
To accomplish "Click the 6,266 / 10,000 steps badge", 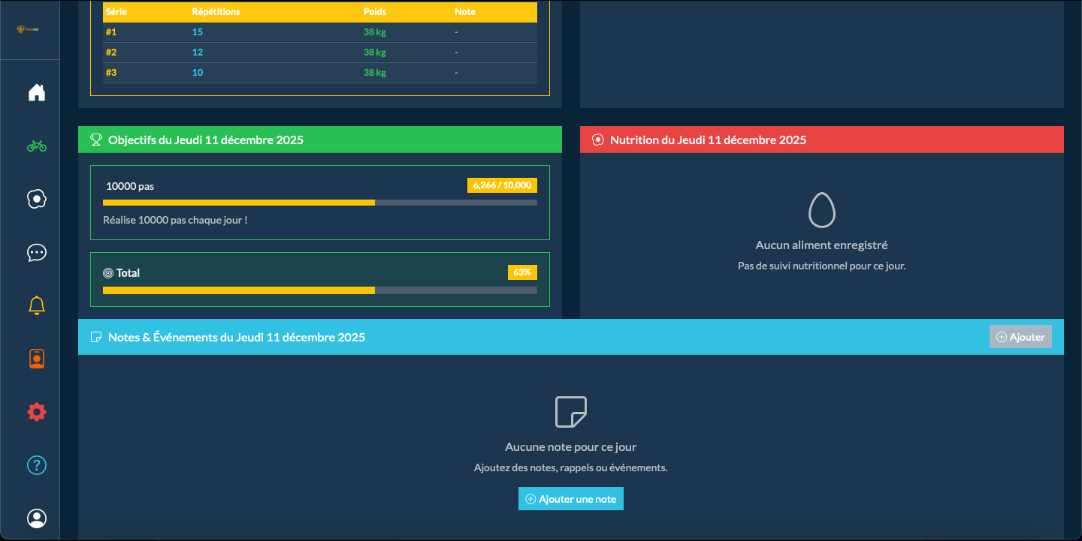I will tap(502, 185).
